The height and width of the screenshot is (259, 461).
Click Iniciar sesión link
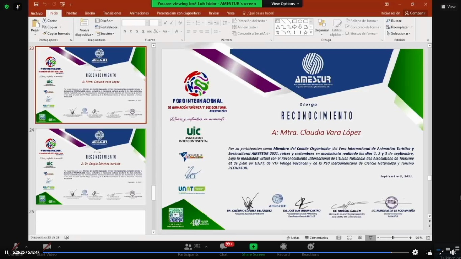(390, 13)
